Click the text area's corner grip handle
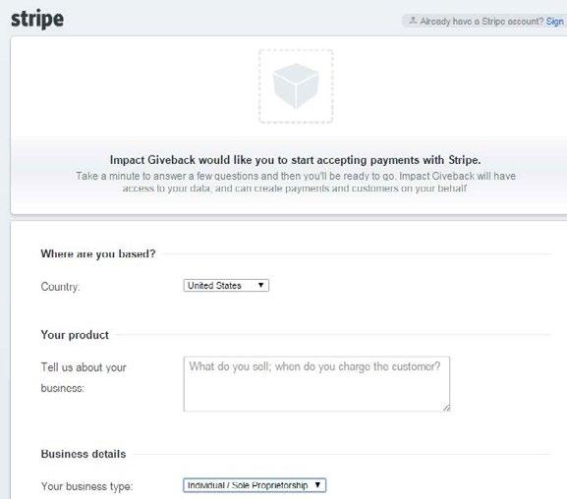Viewport: 567px width, 499px height. 446,408
